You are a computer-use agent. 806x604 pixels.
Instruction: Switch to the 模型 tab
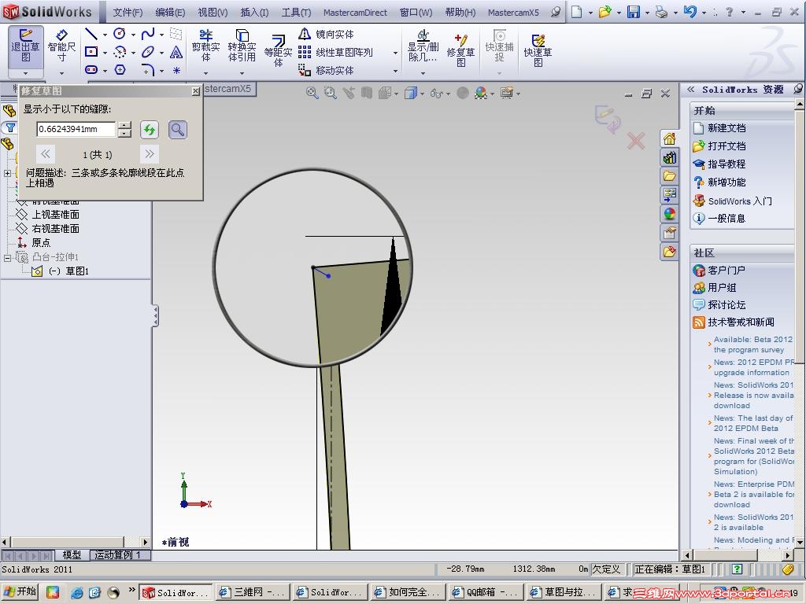pos(72,554)
